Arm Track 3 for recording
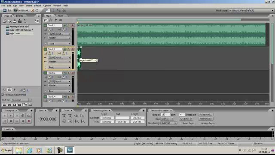The image size is (275, 155). coord(73,73)
